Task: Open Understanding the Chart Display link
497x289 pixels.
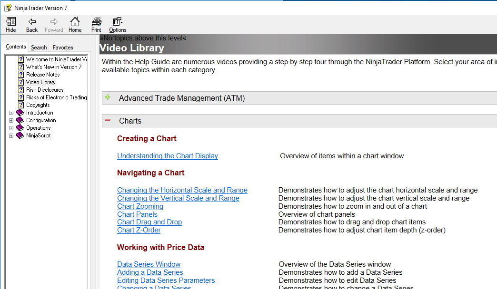Action: coord(168,156)
